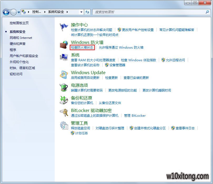Open 用户帐户和家庭安全 category
The height and width of the screenshot is (184, 213).
click(x=24, y=56)
